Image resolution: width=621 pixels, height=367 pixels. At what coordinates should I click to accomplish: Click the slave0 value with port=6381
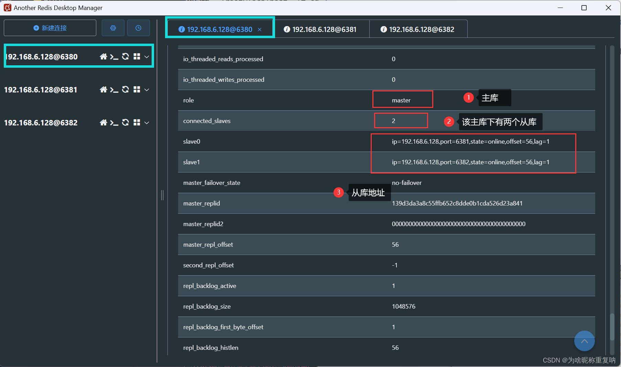(x=471, y=142)
